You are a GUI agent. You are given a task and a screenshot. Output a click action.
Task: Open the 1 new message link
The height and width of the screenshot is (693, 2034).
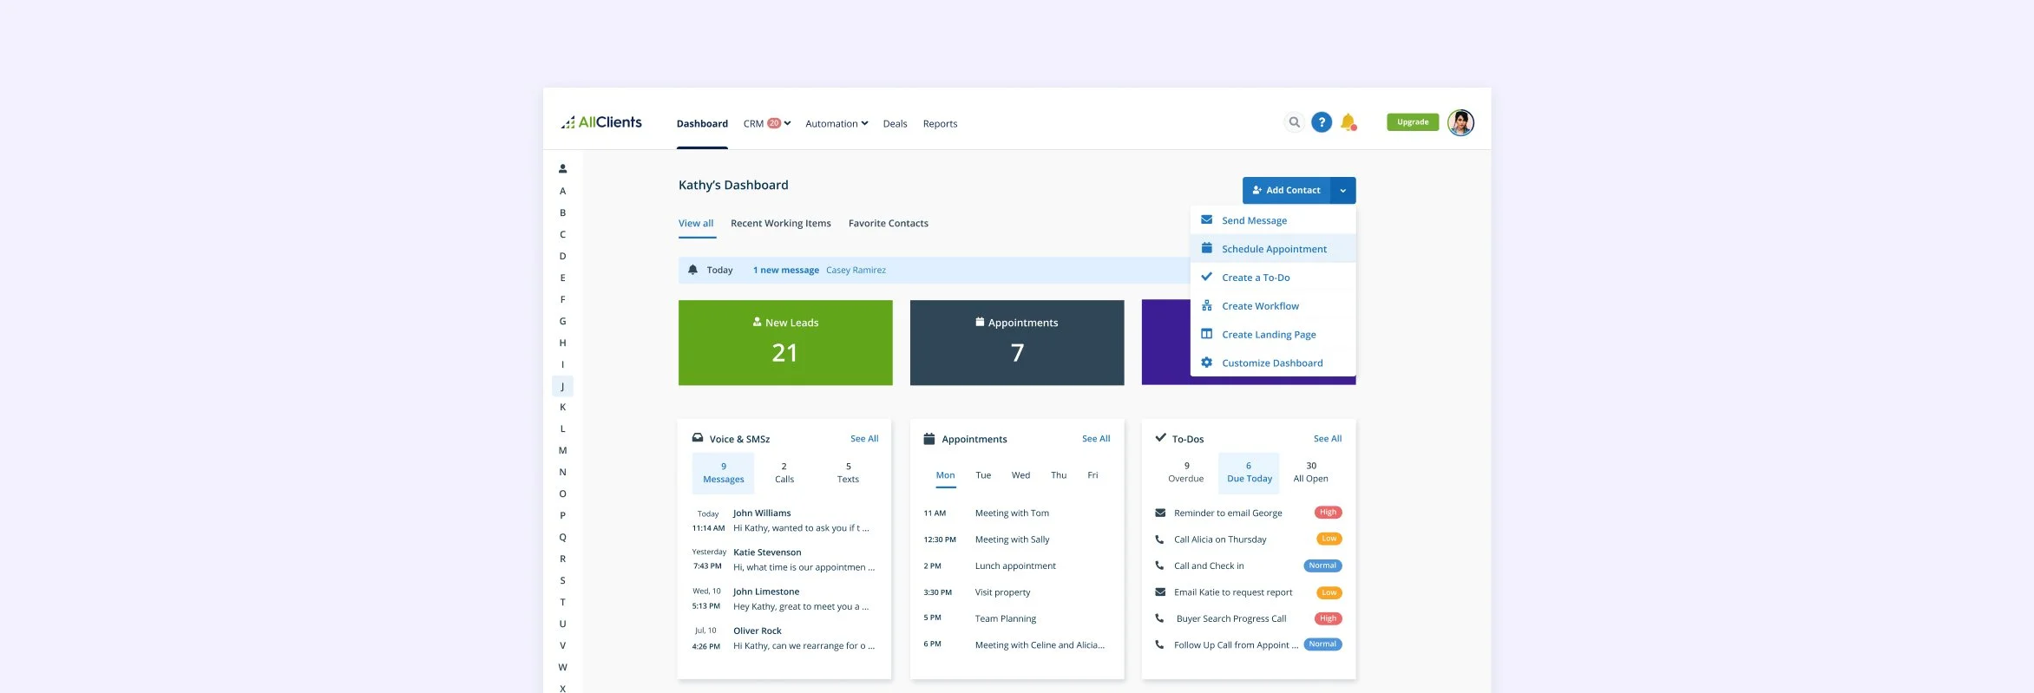coord(785,270)
